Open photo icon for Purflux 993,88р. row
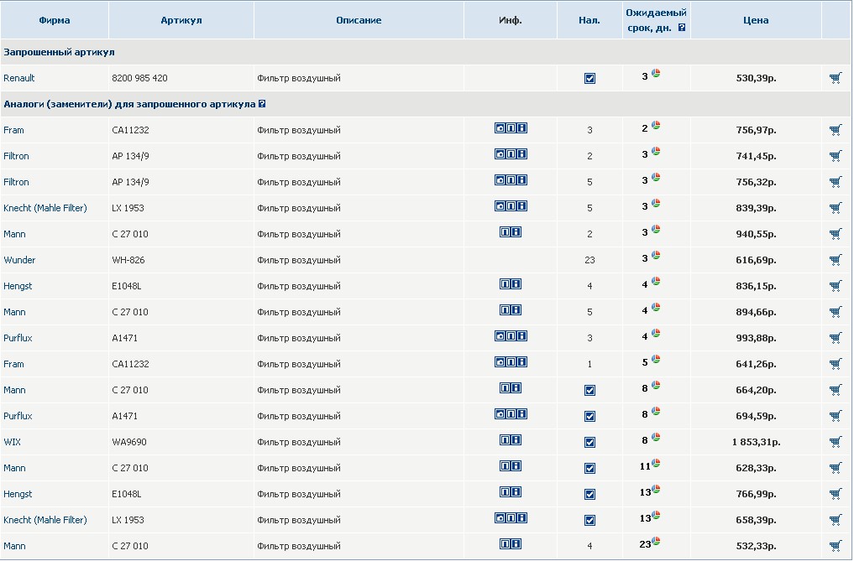The height and width of the screenshot is (561, 854). [x=500, y=336]
